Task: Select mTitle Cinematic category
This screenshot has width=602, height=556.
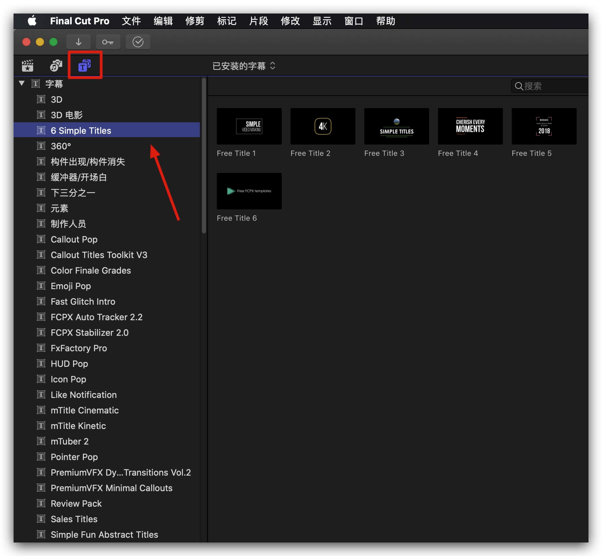Action: pos(107,410)
